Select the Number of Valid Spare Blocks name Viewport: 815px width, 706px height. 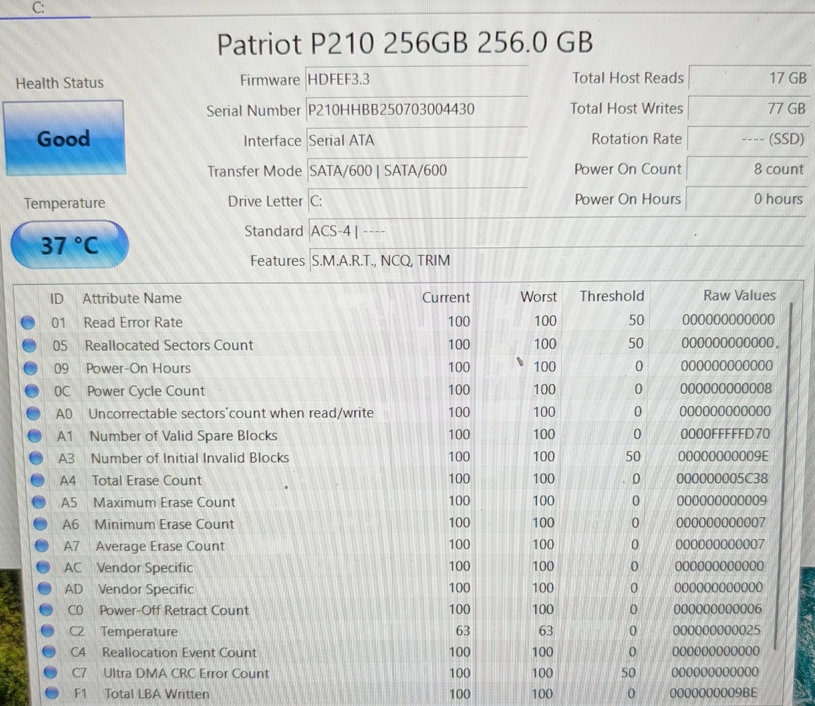(183, 436)
